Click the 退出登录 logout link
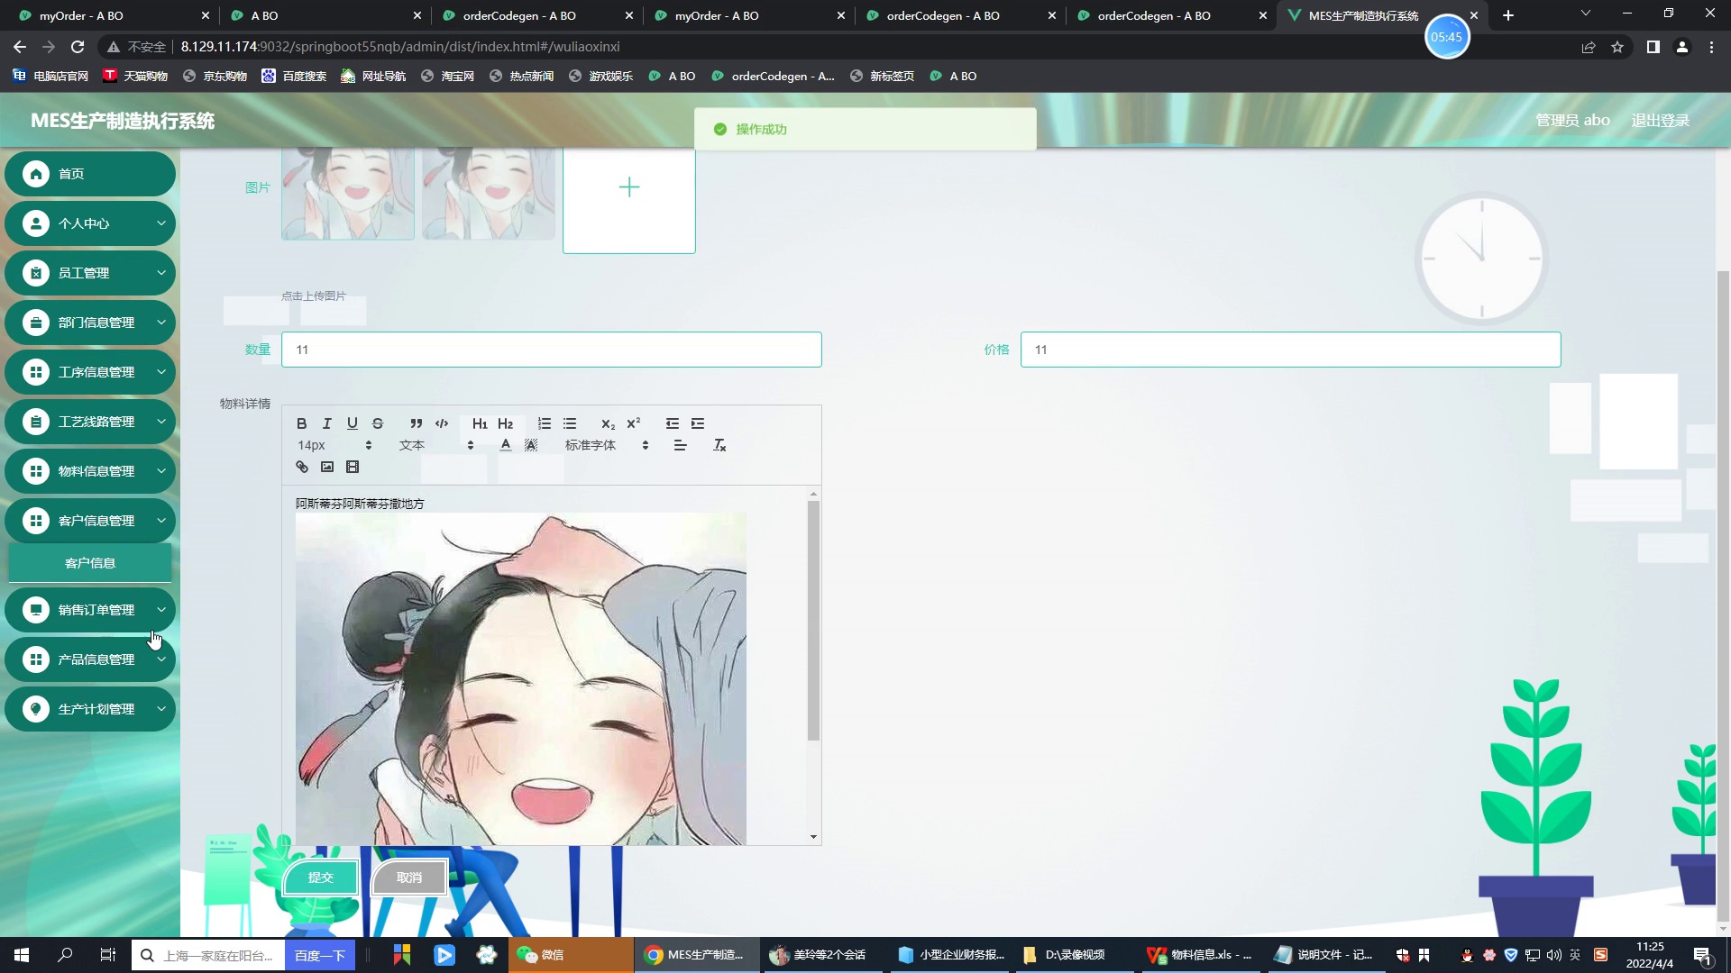 click(1660, 120)
